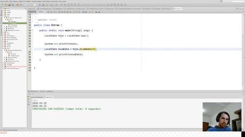The width and height of the screenshot is (245, 137).
Task: Click the editor vertical scrollbar
Action: tap(243, 51)
